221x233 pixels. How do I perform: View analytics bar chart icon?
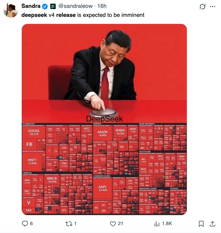coord(157,224)
